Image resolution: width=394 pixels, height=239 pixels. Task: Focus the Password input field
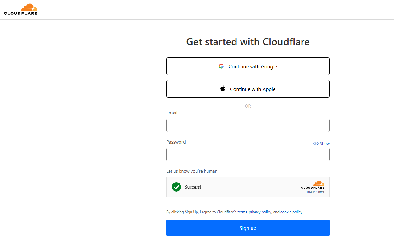point(248,154)
